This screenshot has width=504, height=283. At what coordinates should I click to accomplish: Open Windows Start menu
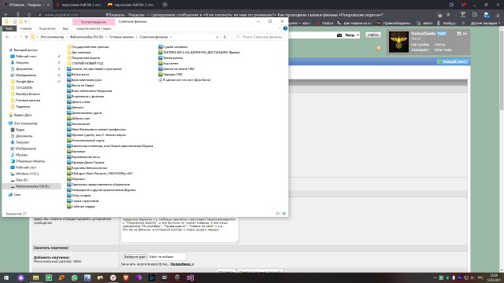click(x=6, y=277)
